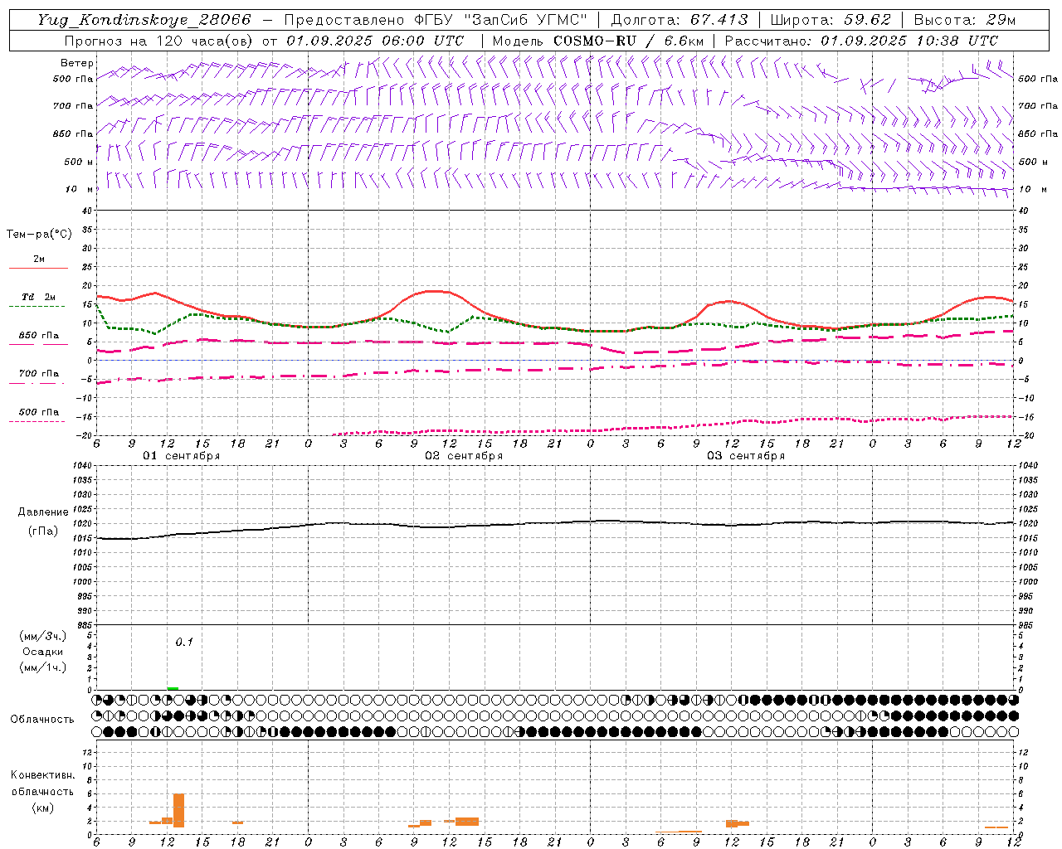Click the Осадки panel label

click(x=42, y=652)
